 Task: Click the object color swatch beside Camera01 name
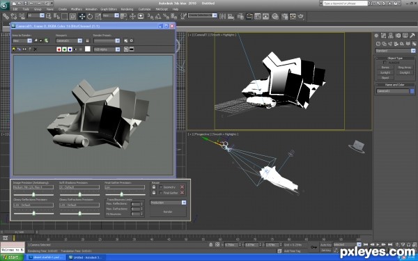[x=412, y=91]
